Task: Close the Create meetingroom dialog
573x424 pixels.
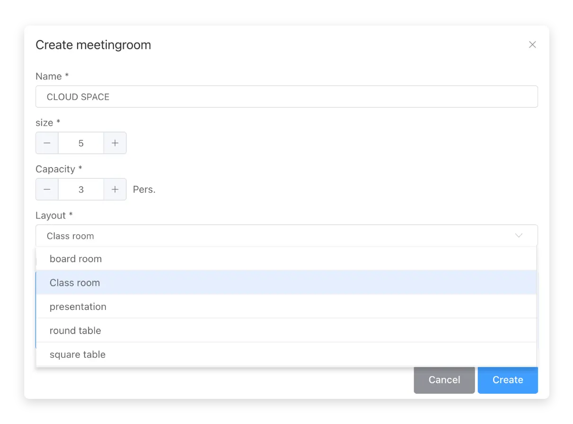Action: pyautogui.click(x=532, y=44)
